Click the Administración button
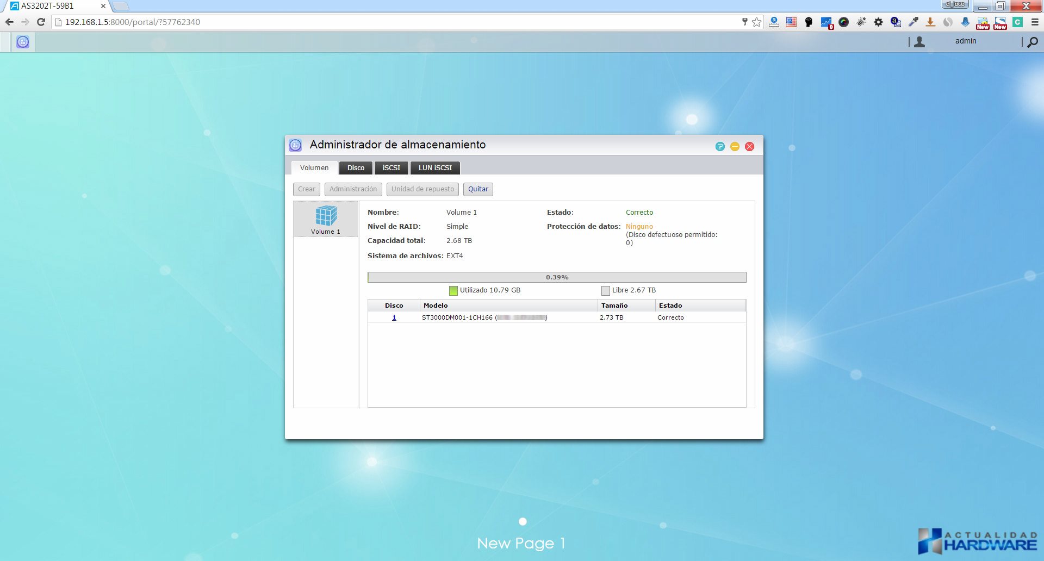The height and width of the screenshot is (561, 1044). tap(353, 189)
